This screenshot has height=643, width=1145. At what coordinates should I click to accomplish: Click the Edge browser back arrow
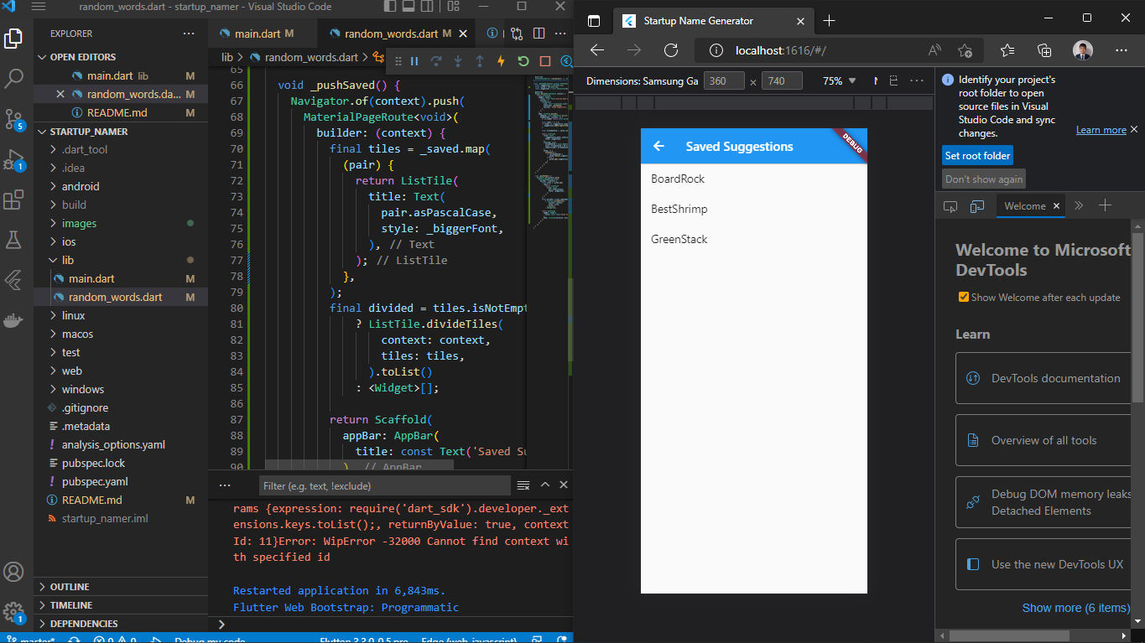pos(597,50)
